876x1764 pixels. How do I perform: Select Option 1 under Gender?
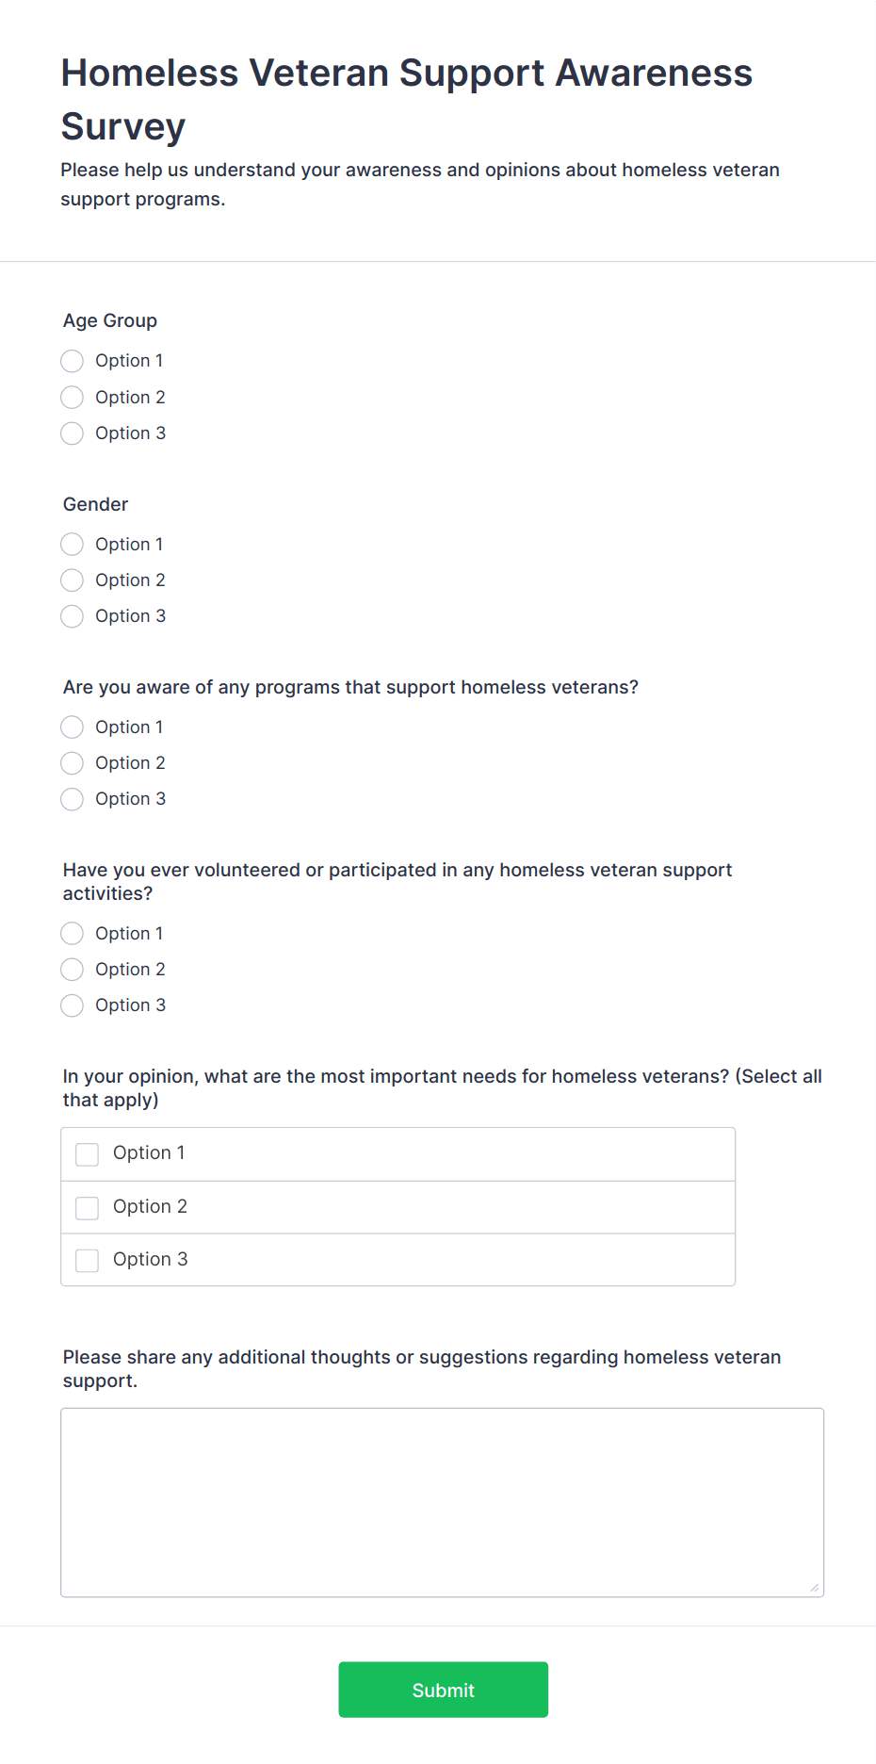pos(72,545)
